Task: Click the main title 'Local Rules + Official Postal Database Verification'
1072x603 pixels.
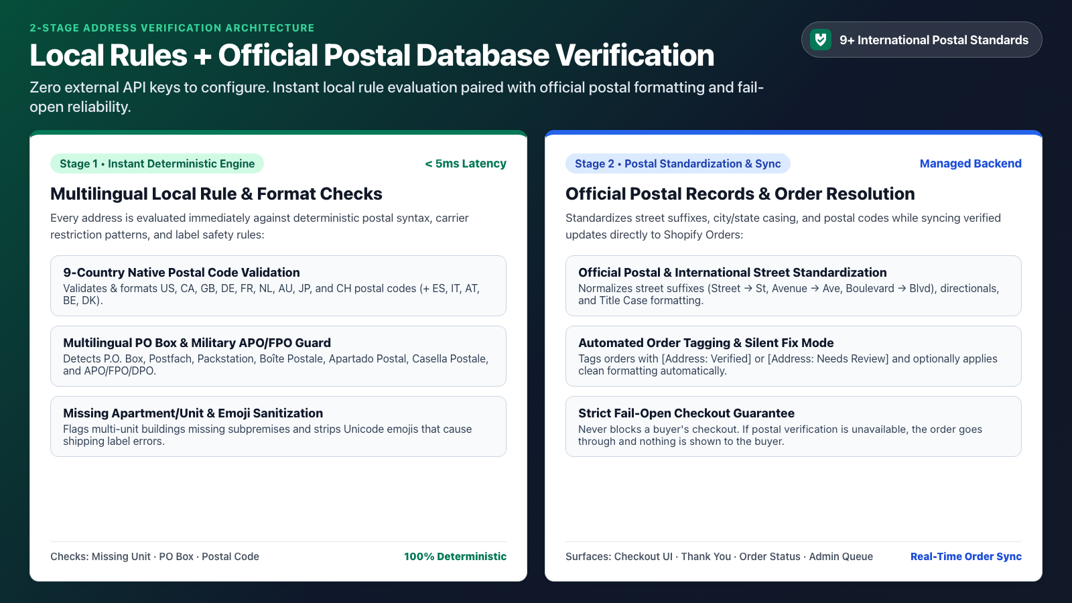Action: coord(372,55)
